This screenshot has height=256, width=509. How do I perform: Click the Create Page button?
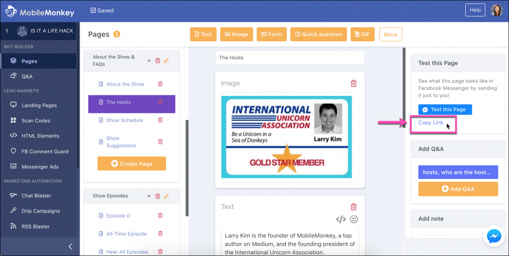(x=131, y=164)
